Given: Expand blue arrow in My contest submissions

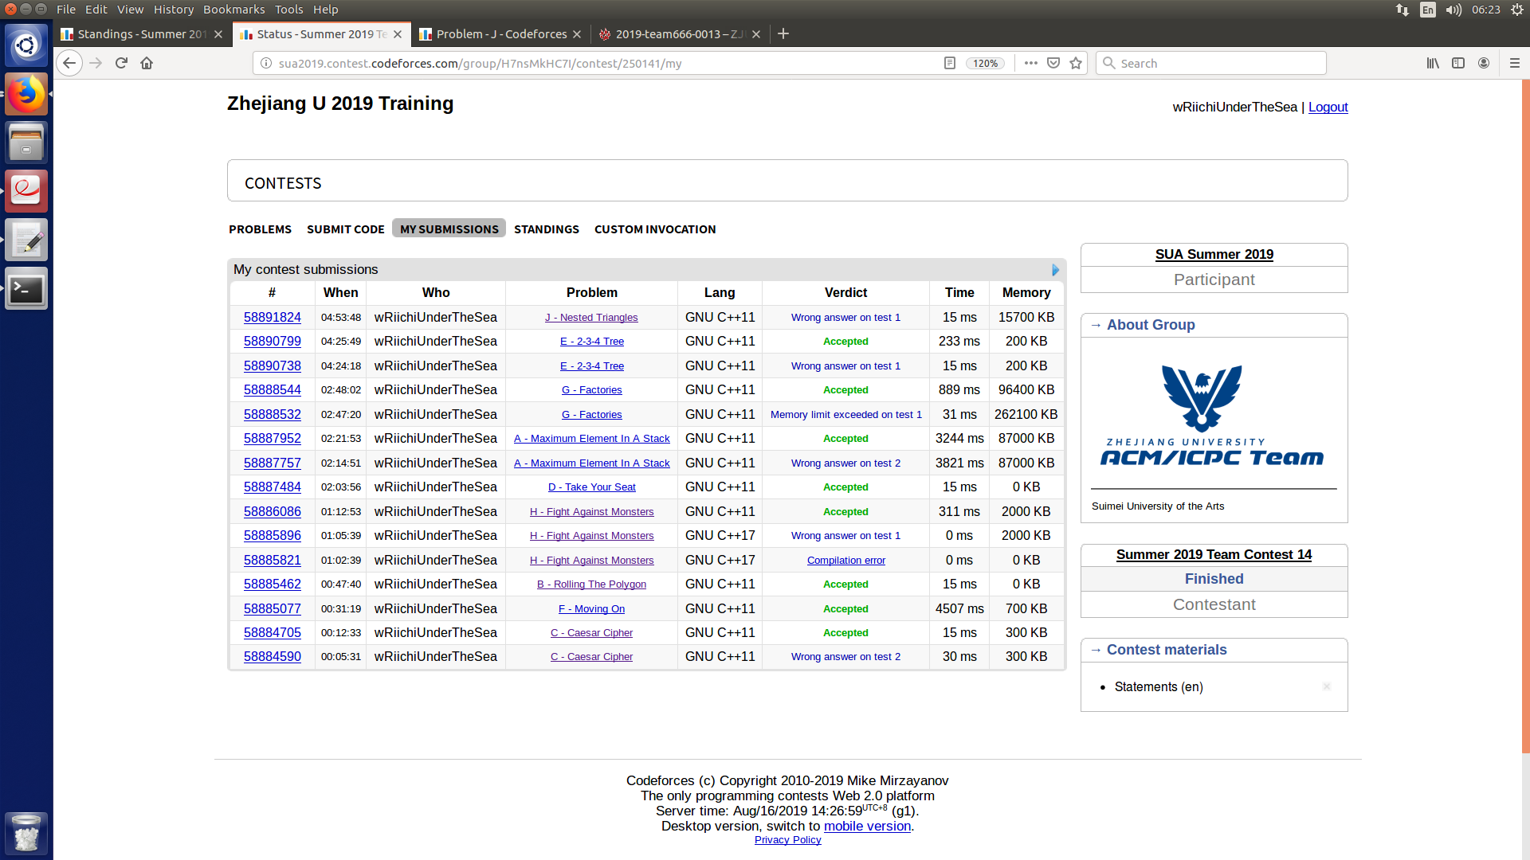Looking at the screenshot, I should (1055, 270).
